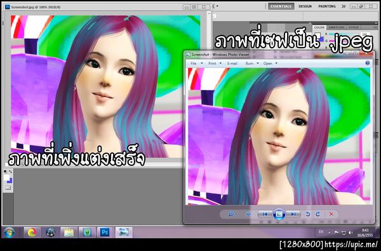Screen dimensions: 381x251
Task: Expand the Print dropdown arrow in Photo Viewer
Action: click(220, 64)
